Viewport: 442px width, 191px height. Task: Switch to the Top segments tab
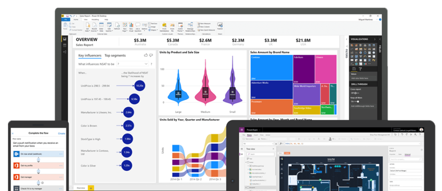coord(115,55)
